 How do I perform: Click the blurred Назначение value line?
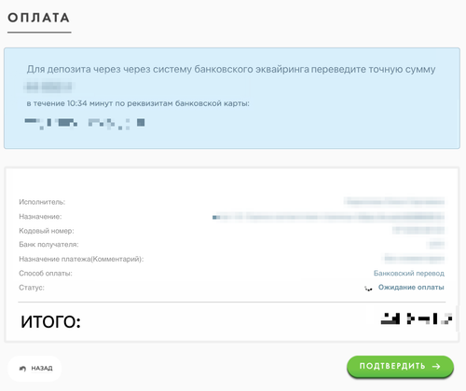tap(328, 217)
